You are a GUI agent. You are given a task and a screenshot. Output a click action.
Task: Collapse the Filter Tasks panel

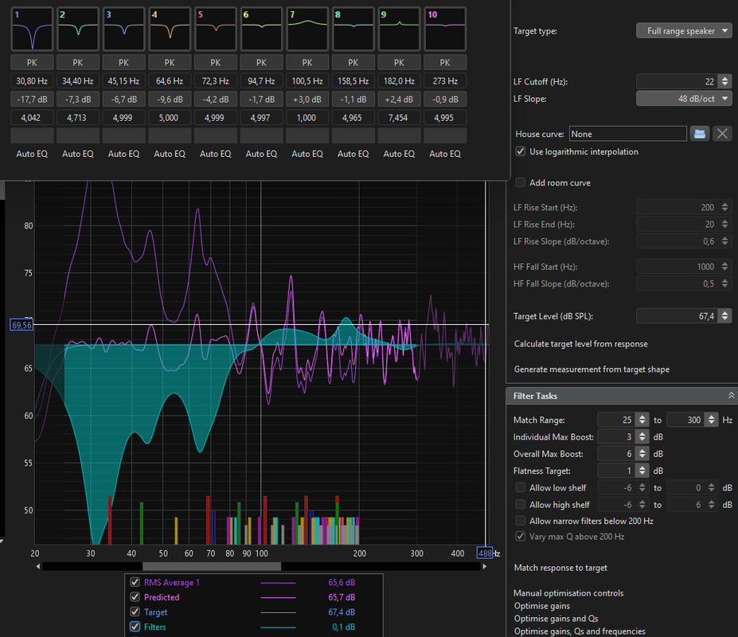pos(731,396)
